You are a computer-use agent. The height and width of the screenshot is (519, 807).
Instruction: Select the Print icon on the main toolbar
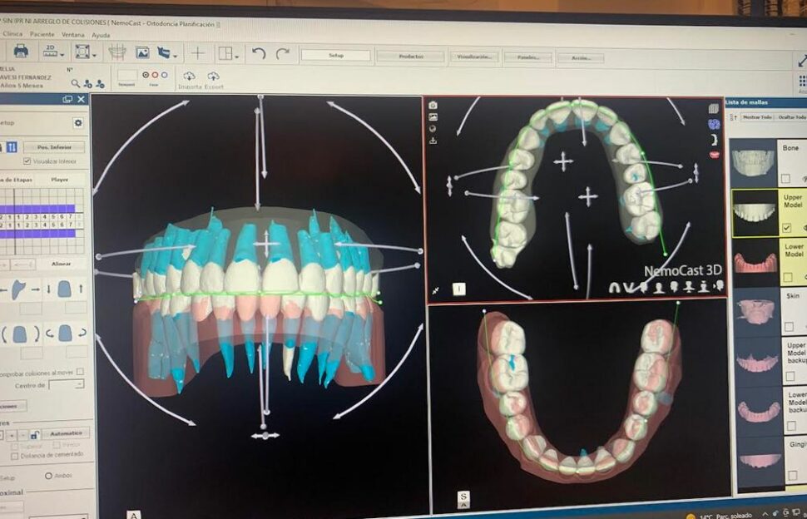(20, 52)
